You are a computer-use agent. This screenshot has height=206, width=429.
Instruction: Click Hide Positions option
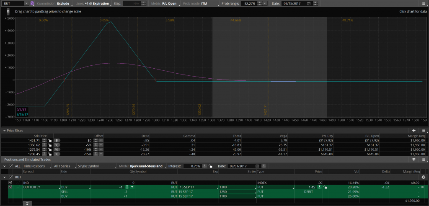coord(35,166)
